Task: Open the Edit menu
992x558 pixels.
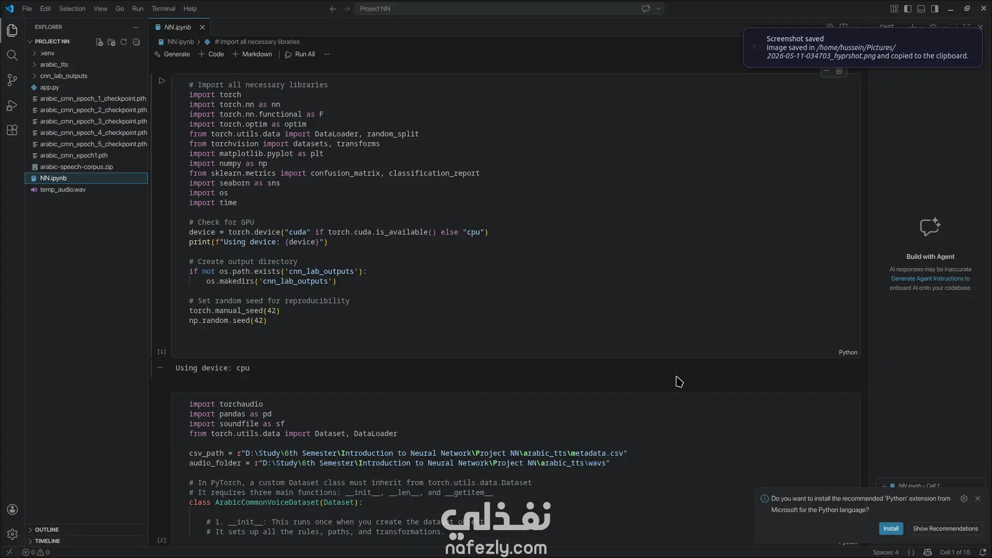Action: coord(45,9)
